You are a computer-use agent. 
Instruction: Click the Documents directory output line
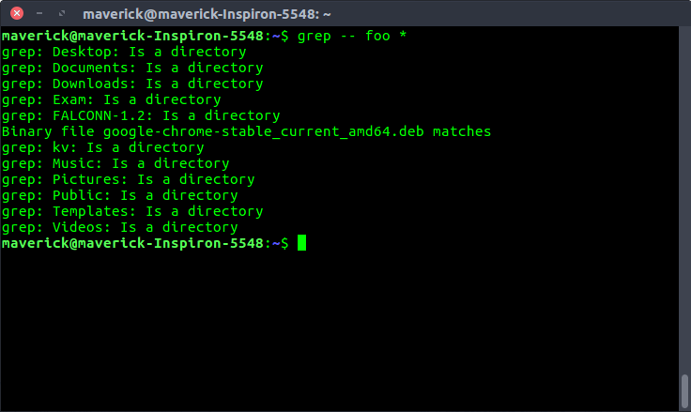pyautogui.click(x=132, y=68)
